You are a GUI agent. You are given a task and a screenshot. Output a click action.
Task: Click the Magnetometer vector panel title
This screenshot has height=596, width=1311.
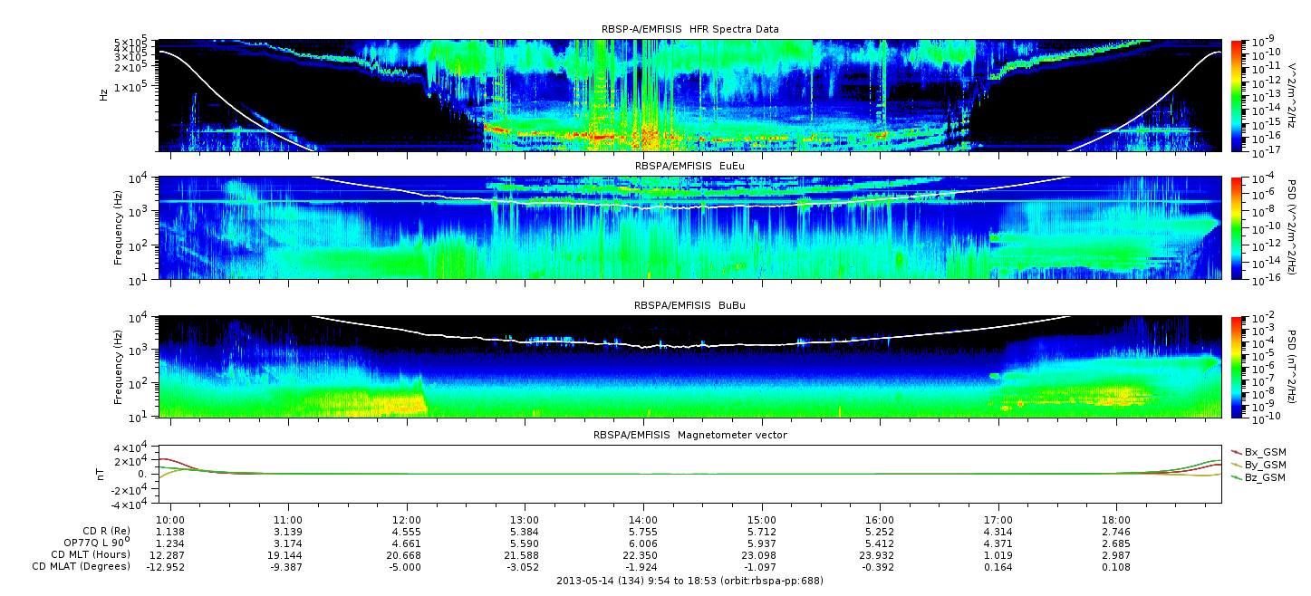pyautogui.click(x=689, y=435)
